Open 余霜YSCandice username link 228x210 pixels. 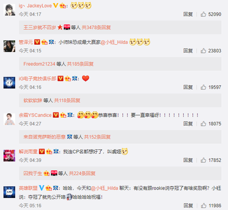35,115
